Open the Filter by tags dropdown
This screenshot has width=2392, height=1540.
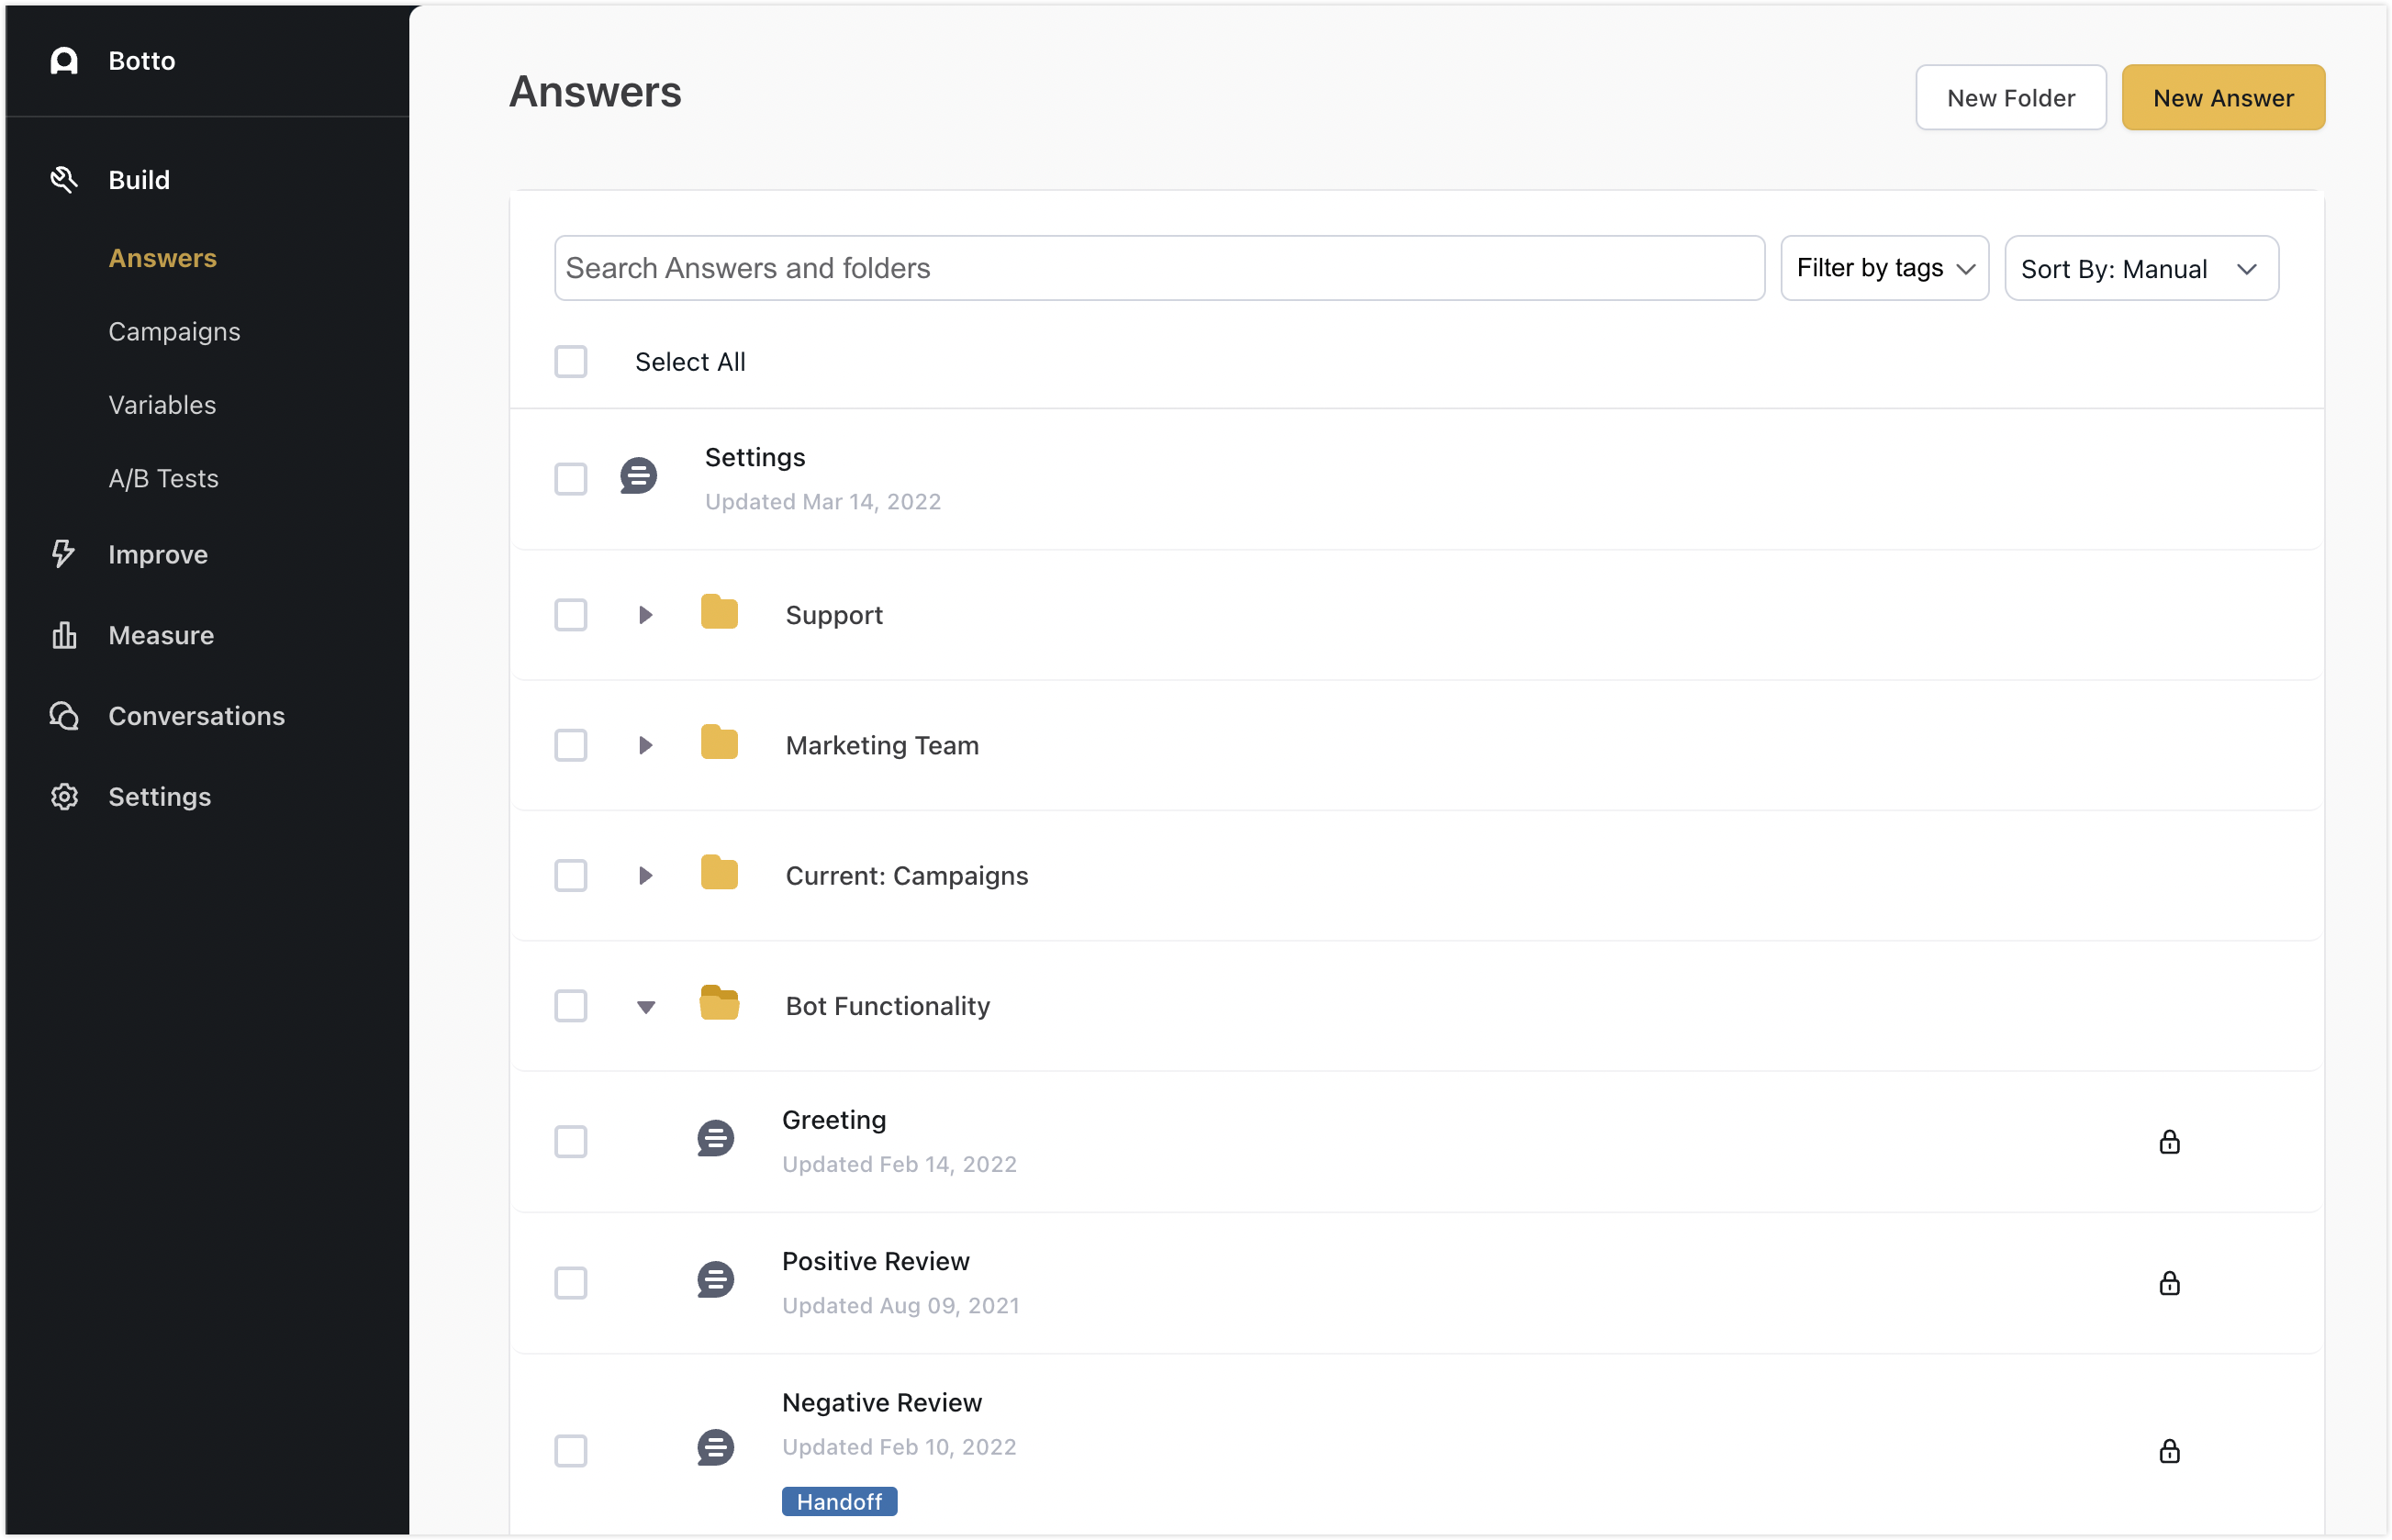(x=1884, y=268)
